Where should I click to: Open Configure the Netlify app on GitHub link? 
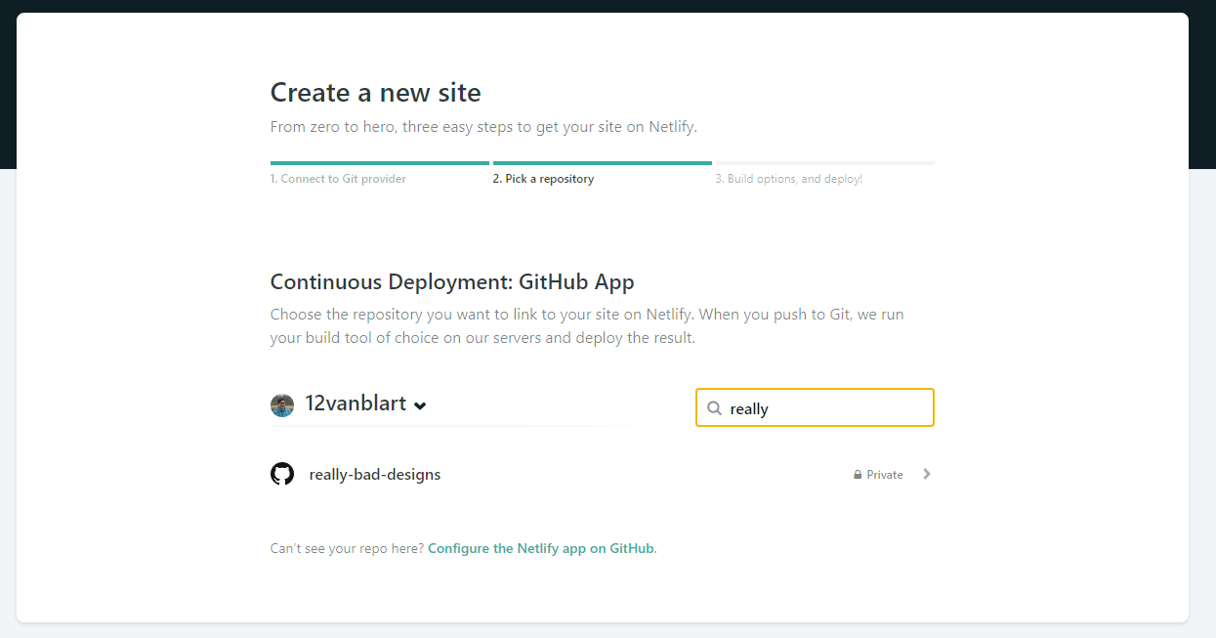click(541, 549)
